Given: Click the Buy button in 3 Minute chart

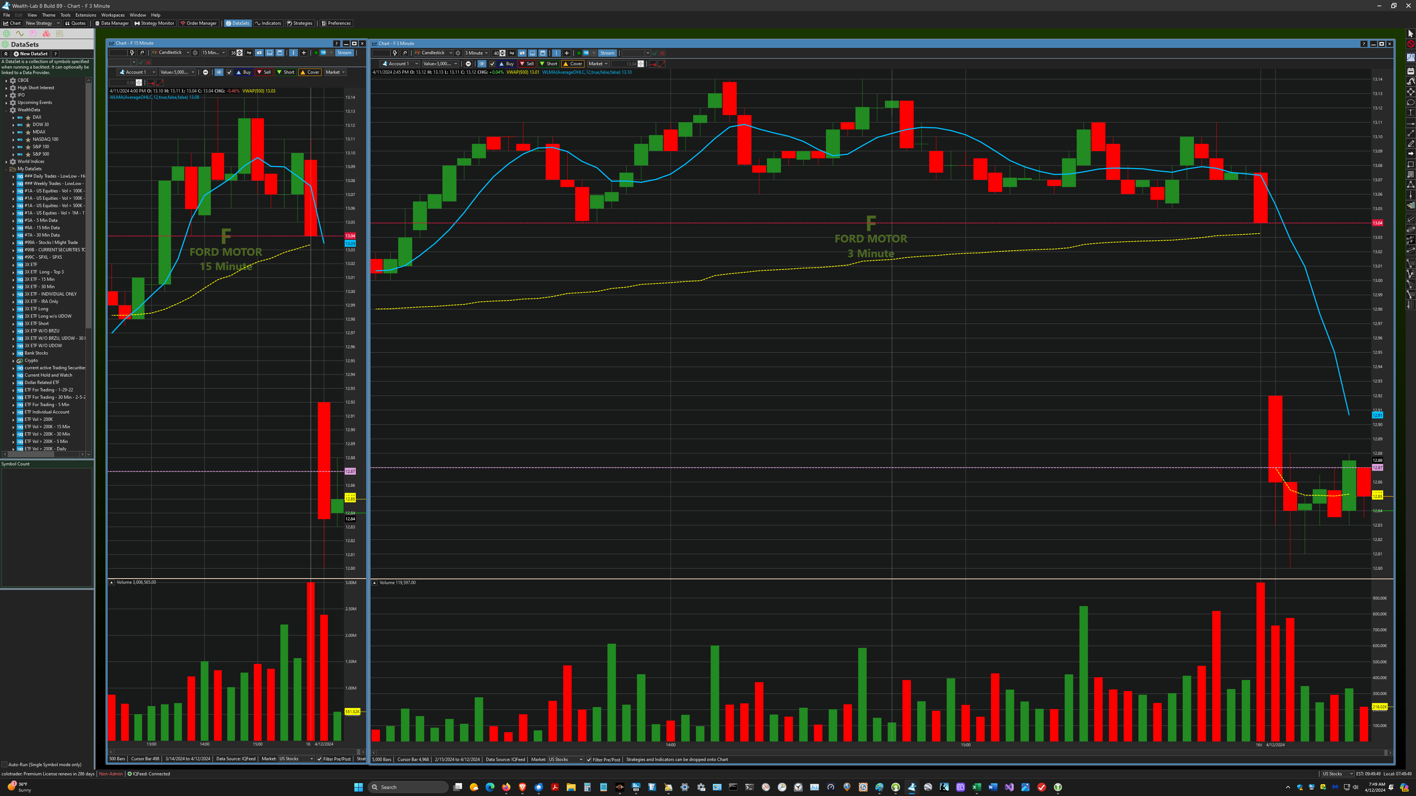Looking at the screenshot, I should click(x=507, y=64).
